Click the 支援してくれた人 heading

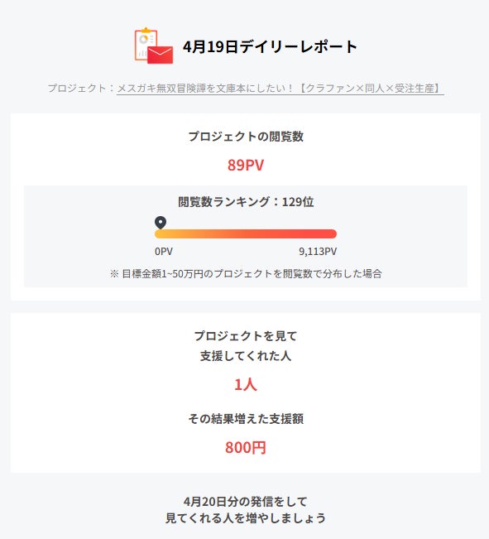pos(246,356)
